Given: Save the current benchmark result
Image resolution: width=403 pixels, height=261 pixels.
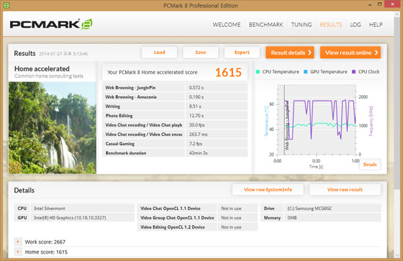Looking at the screenshot, I should (200, 52).
